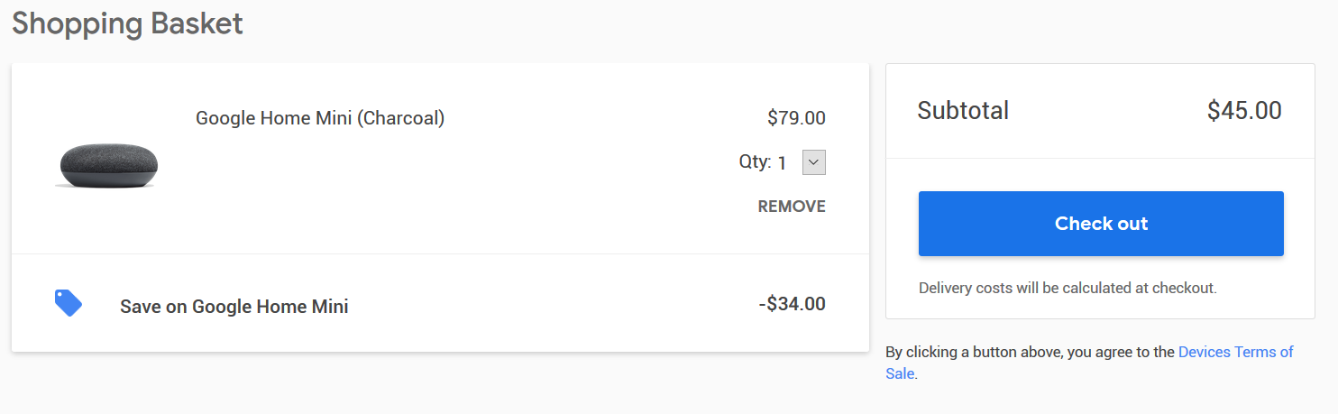Click the Shopping Basket heading
Image resolution: width=1338 pixels, height=414 pixels.
pos(127,23)
